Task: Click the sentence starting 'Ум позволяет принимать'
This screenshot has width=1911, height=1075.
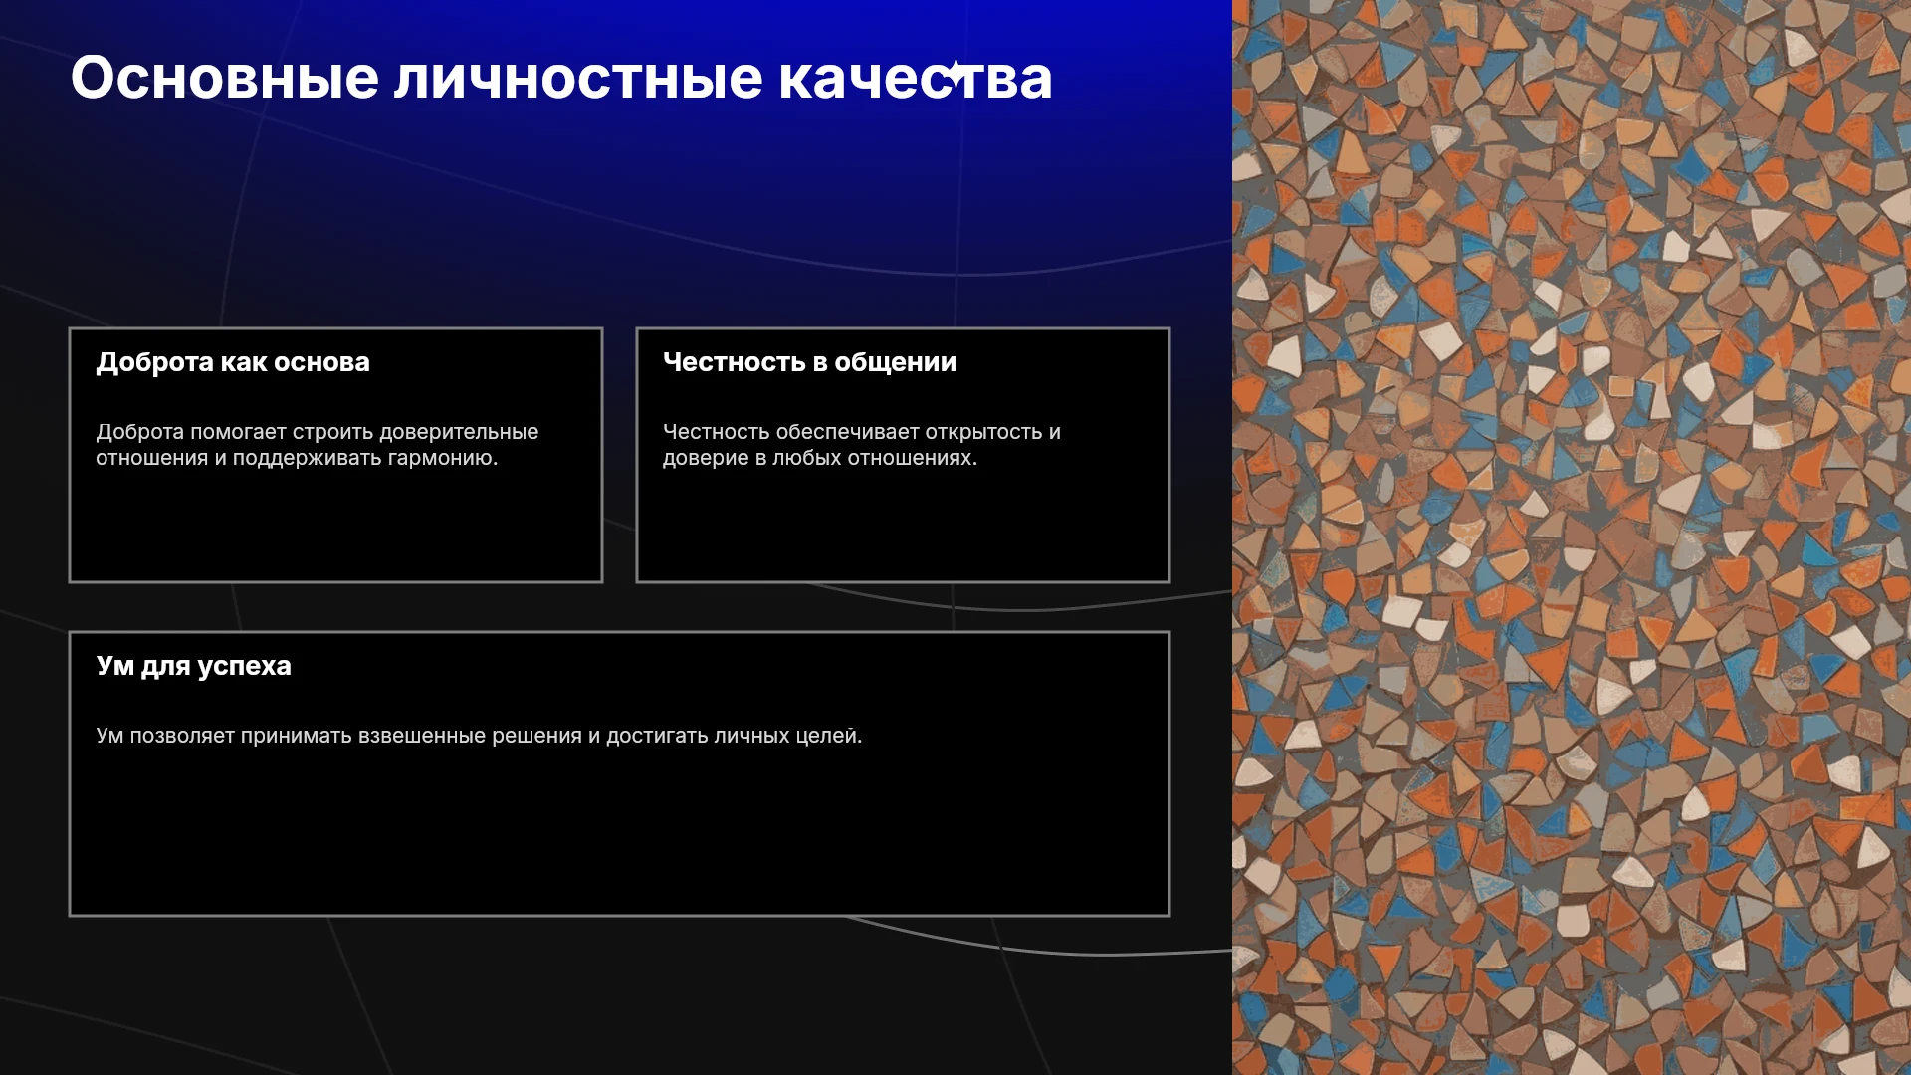Action: [479, 736]
